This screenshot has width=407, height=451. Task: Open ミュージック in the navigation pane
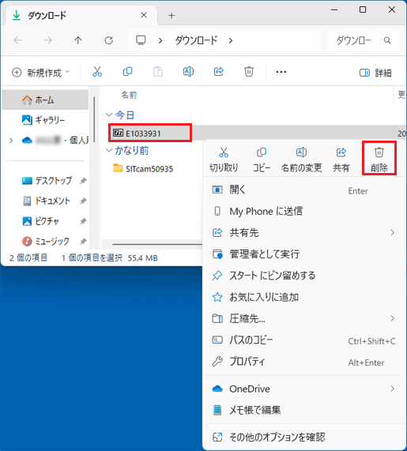tap(45, 241)
